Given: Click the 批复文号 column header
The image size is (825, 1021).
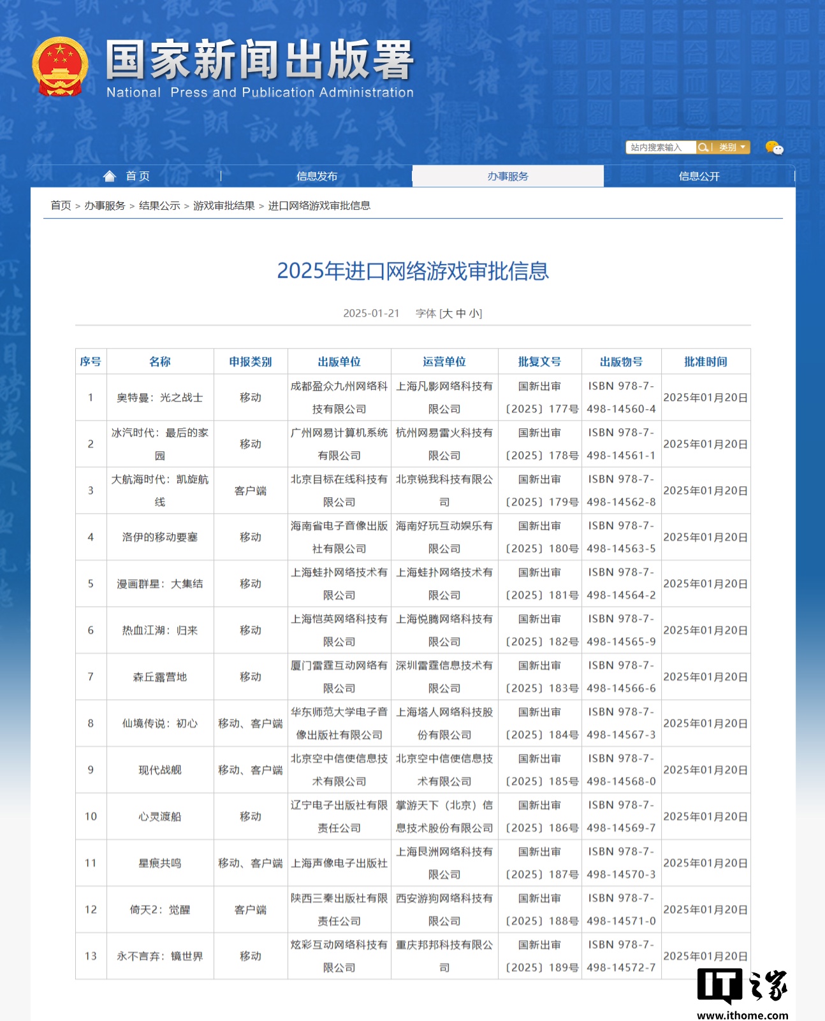Looking at the screenshot, I should (x=539, y=361).
